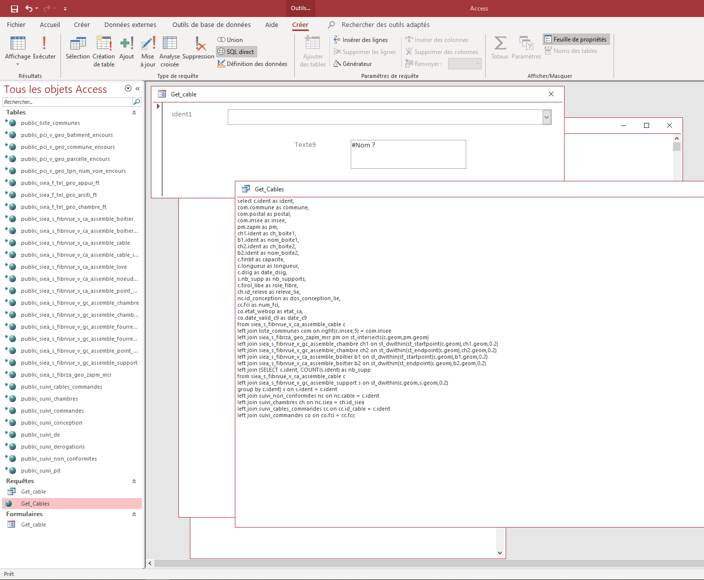Screen dimensions: 704x580
Task: Click the Get_Cables query window icon
Action: point(246,189)
